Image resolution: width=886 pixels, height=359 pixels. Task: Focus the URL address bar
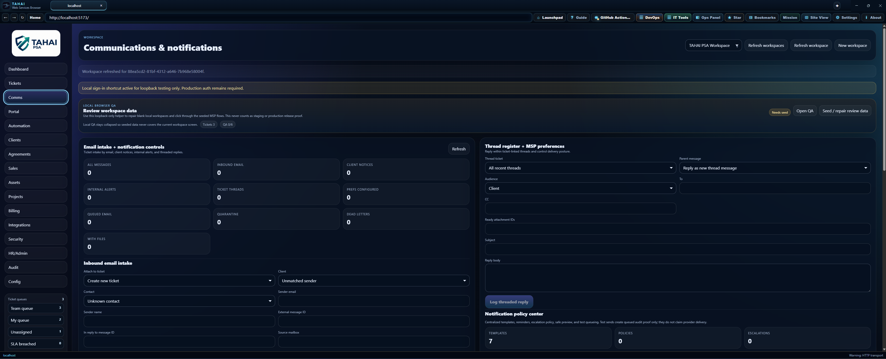[288, 18]
